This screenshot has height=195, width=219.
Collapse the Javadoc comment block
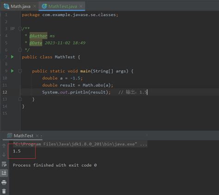tap(20, 29)
